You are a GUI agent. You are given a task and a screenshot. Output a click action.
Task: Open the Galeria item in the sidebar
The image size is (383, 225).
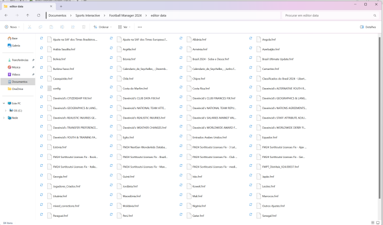[15, 45]
